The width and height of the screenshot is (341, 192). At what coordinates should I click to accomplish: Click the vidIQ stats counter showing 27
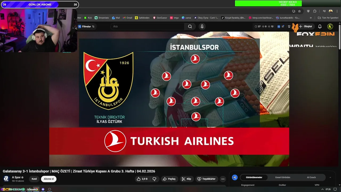pos(258,26)
